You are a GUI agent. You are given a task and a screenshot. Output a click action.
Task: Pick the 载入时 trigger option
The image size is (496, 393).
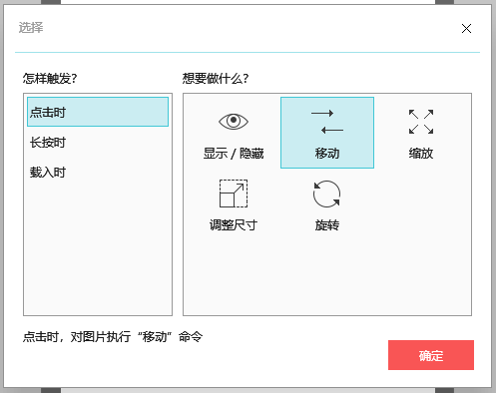98,173
